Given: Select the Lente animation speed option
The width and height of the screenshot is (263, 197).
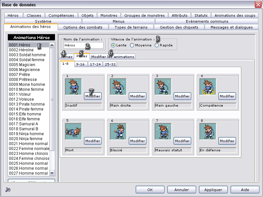Looking at the screenshot, I should (x=113, y=45).
